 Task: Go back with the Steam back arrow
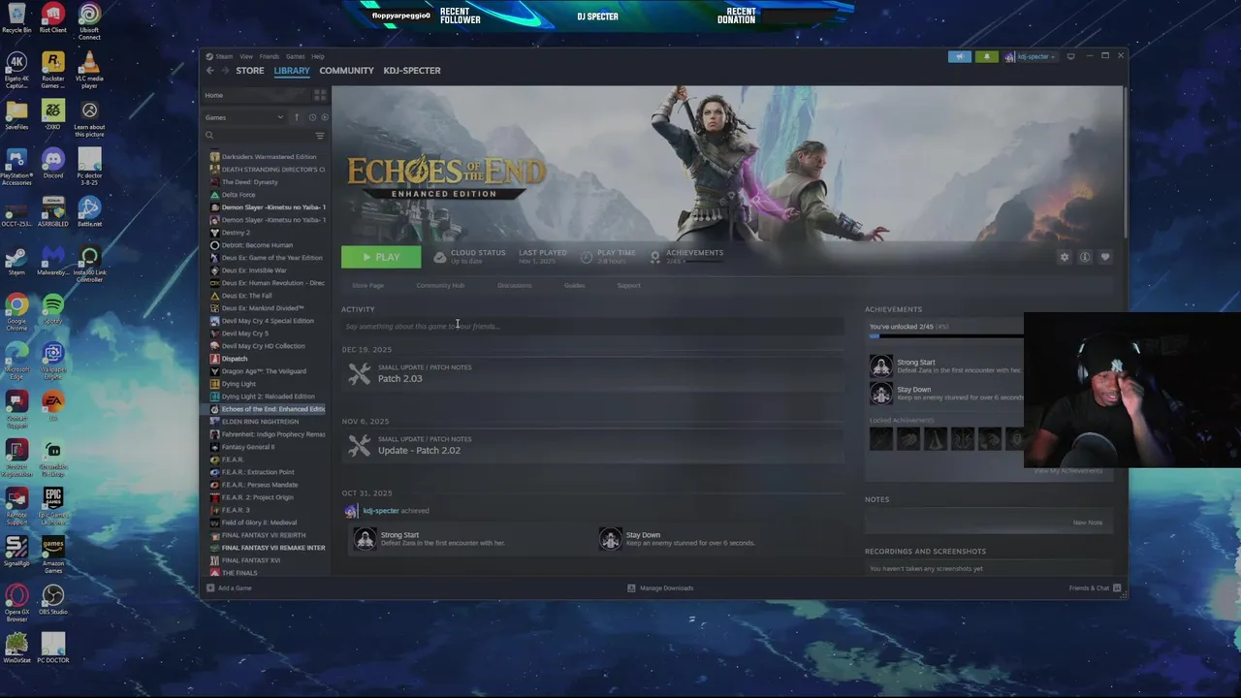point(209,70)
